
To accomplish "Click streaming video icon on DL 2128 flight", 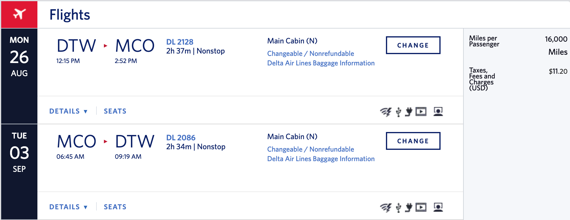I will point(421,111).
